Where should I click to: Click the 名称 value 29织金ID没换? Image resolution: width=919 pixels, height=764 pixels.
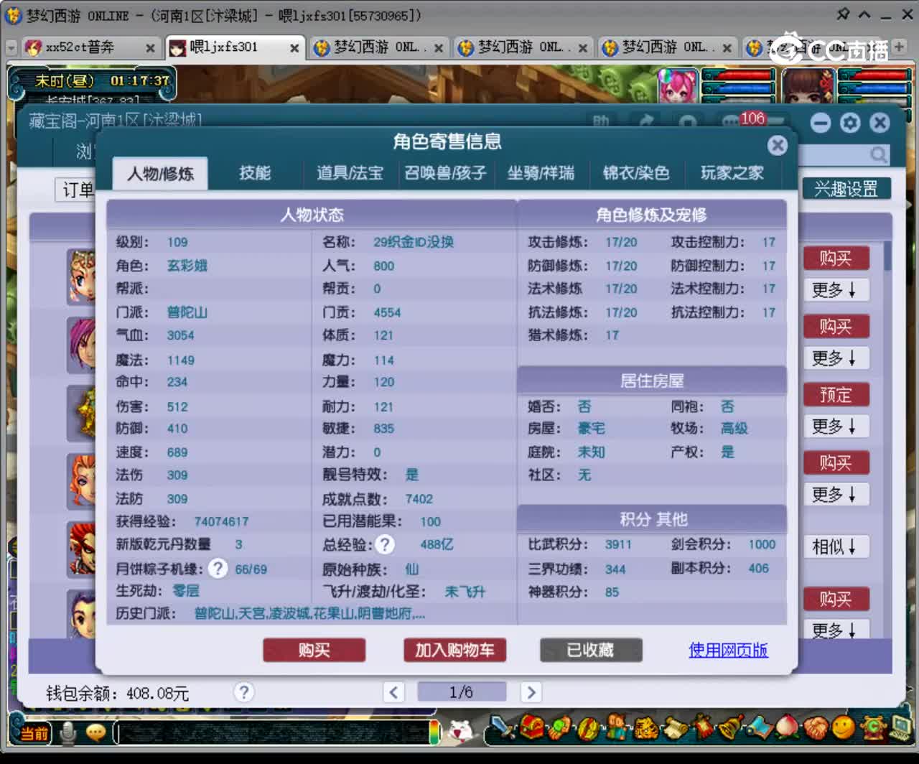(x=414, y=242)
